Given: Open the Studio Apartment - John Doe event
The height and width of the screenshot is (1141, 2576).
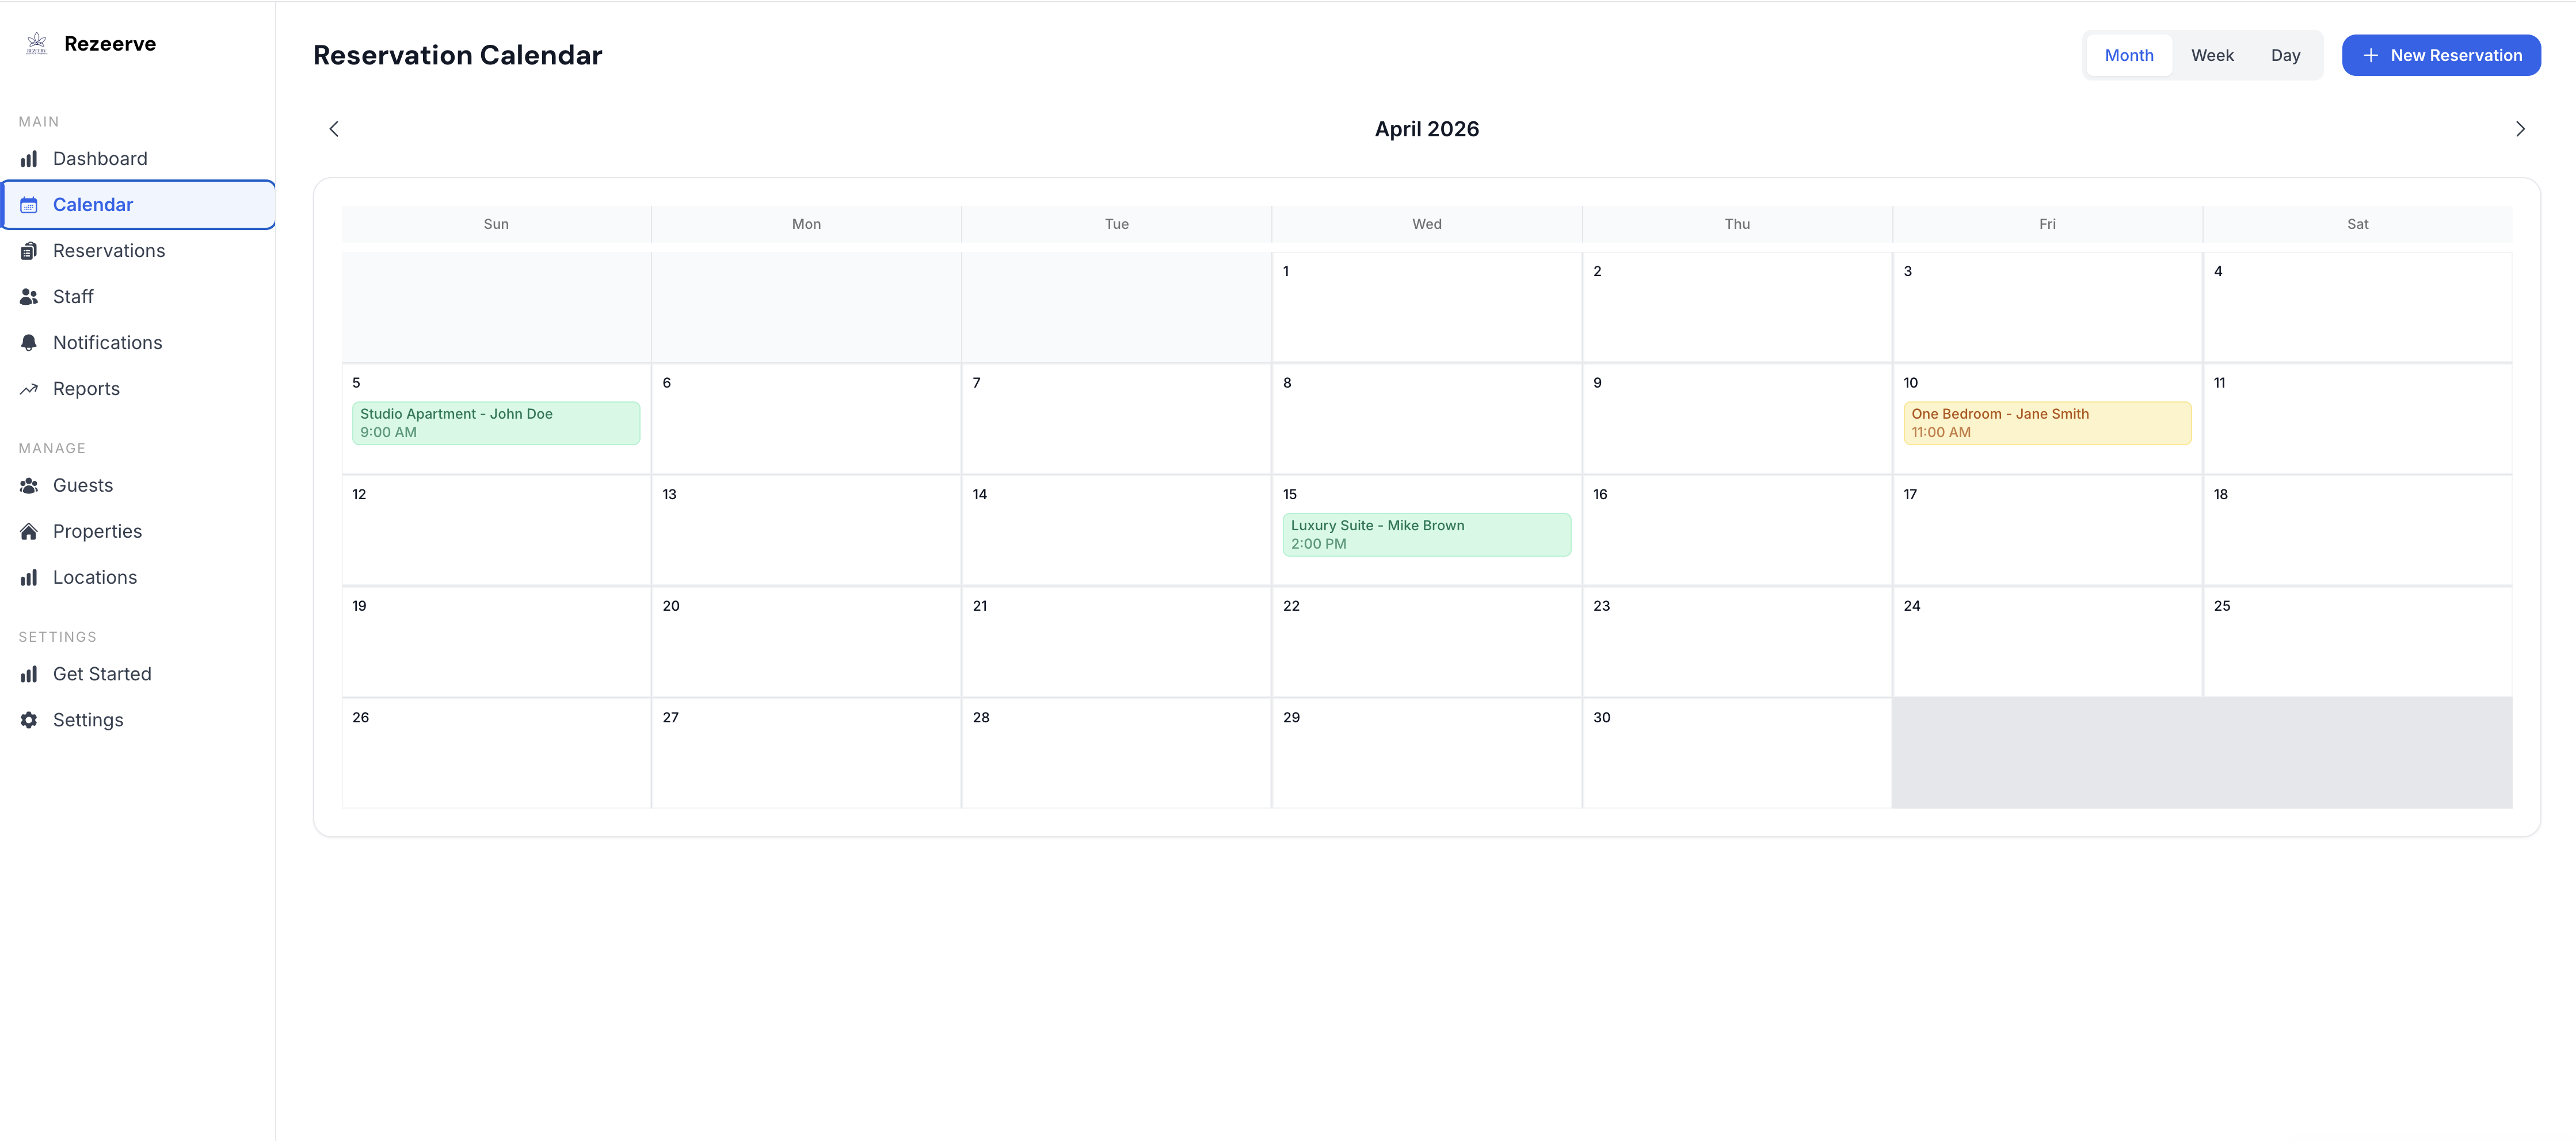Looking at the screenshot, I should coord(496,422).
